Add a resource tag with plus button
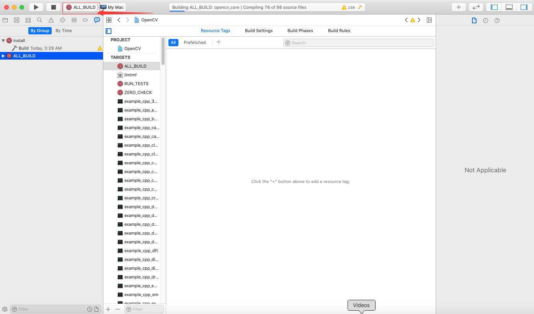The image size is (534, 314). tap(219, 42)
